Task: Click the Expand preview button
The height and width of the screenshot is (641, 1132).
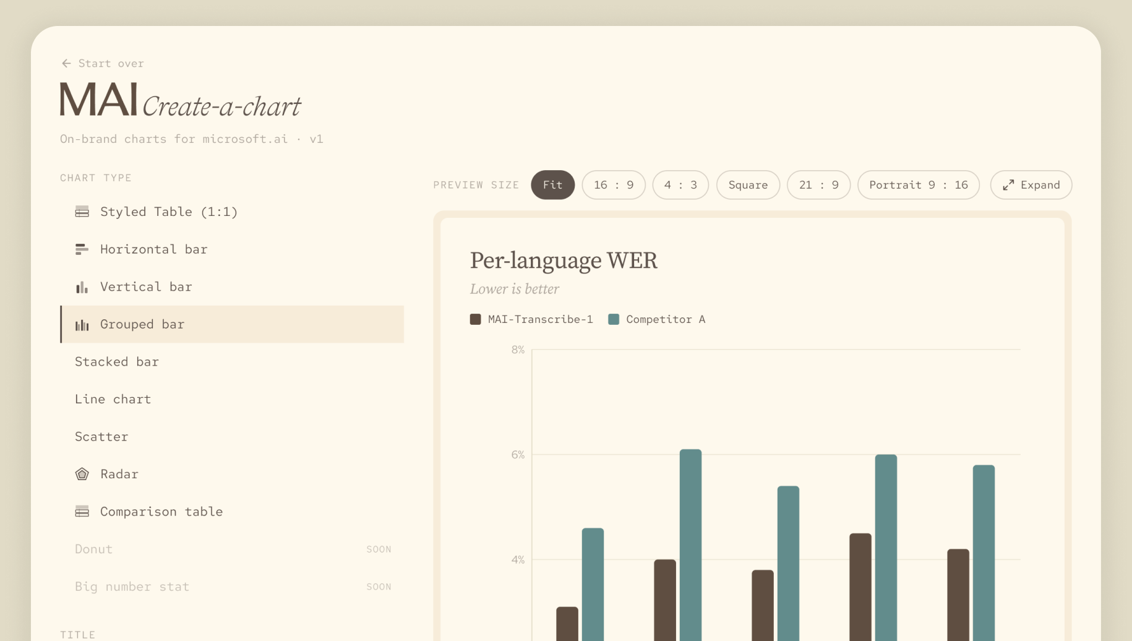Action: [x=1031, y=185]
